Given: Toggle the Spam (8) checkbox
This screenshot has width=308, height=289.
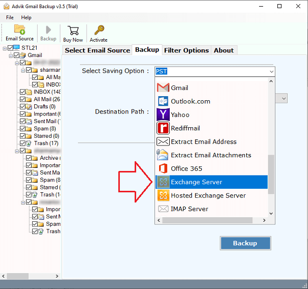Looking at the screenshot, I should 22,129.
